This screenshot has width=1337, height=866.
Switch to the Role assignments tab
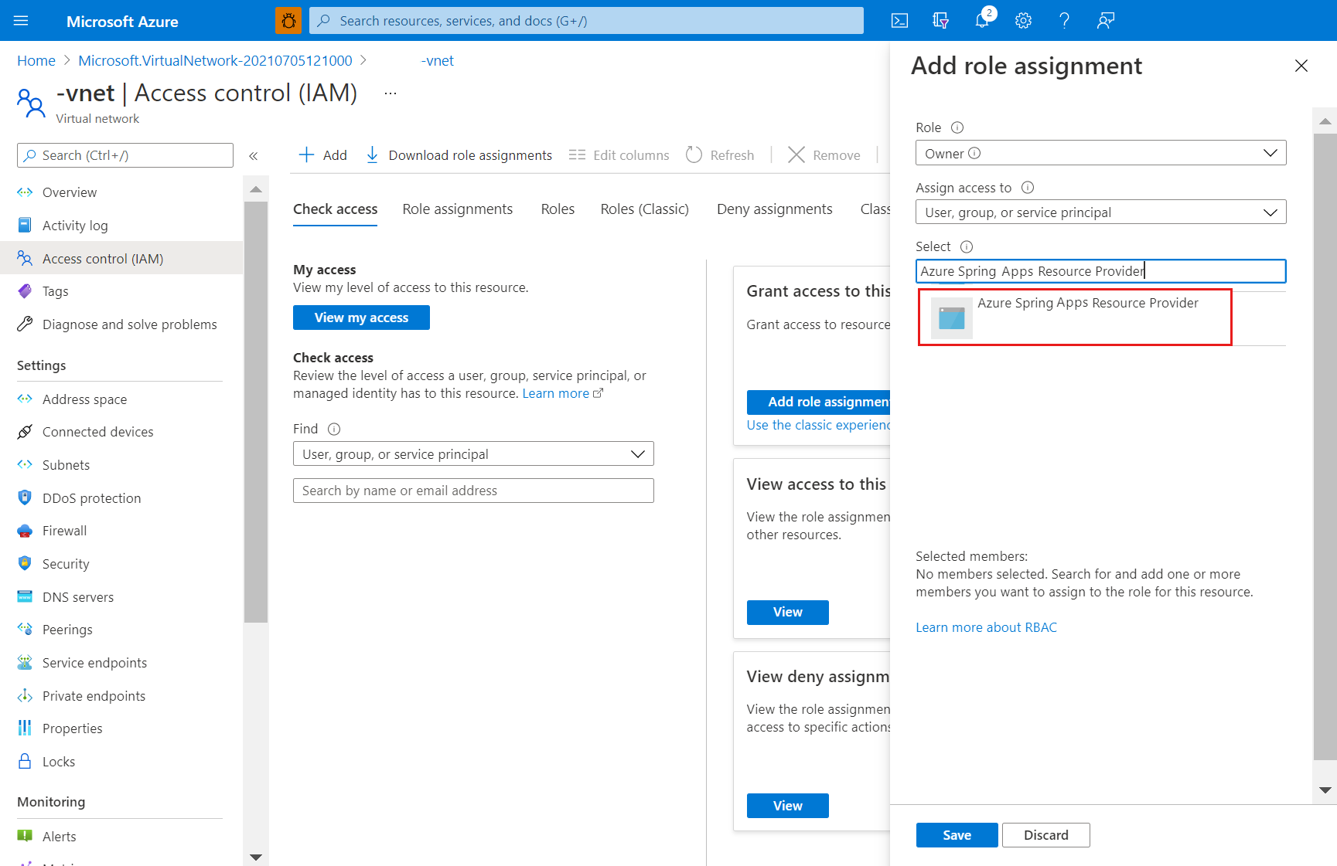[x=458, y=209]
